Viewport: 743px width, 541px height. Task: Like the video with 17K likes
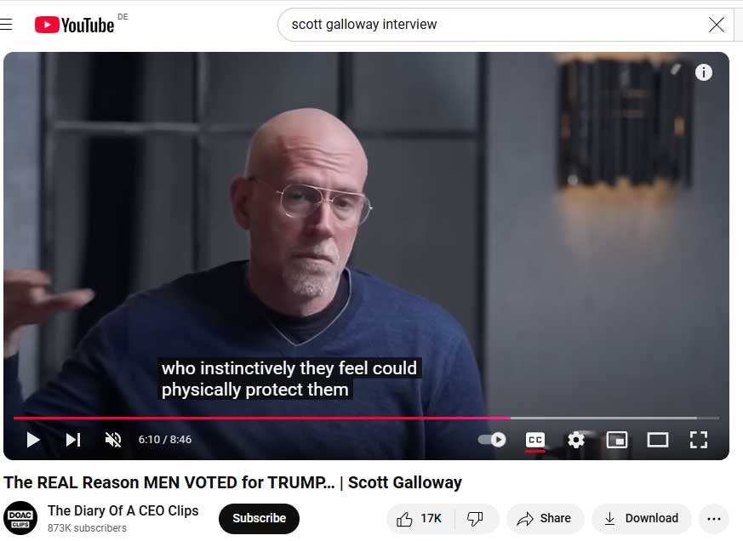420,519
